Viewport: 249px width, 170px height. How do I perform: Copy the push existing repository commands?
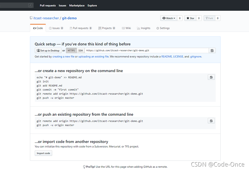coord(211,121)
